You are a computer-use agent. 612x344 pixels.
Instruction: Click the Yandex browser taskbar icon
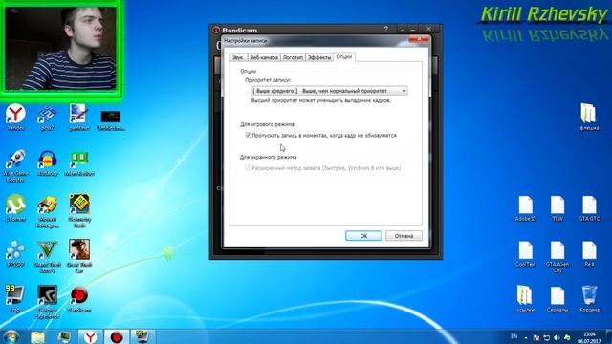click(x=91, y=336)
